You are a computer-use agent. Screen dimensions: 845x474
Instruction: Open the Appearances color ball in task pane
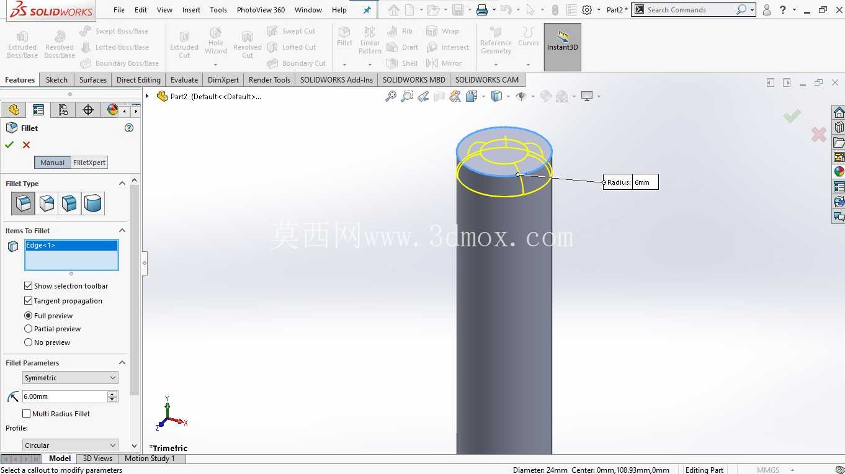point(839,172)
